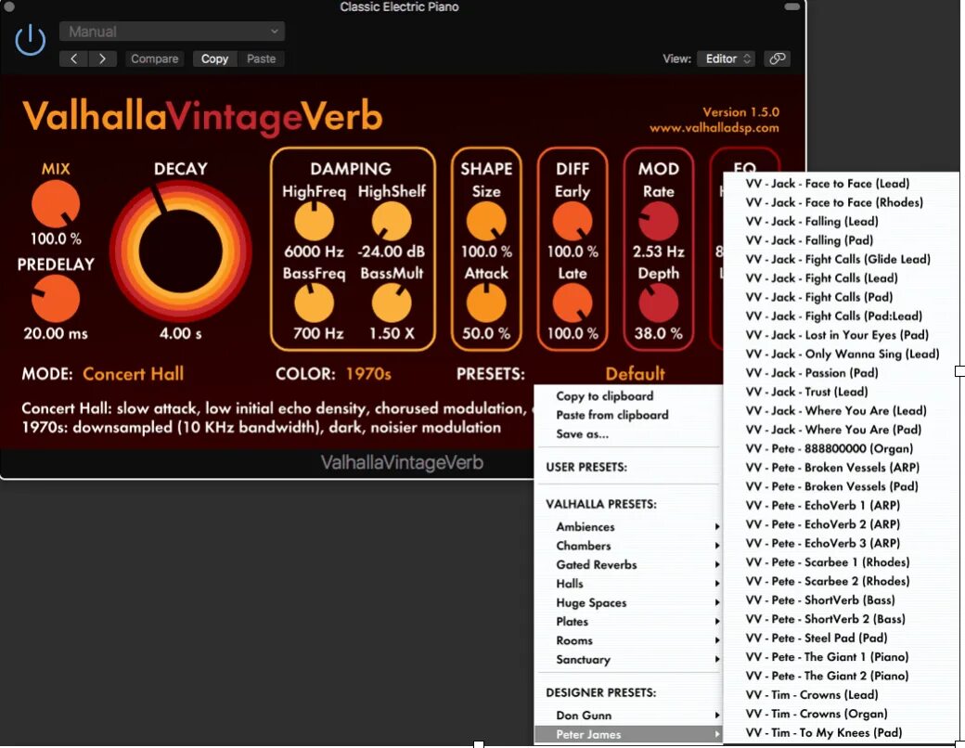Click the link chain icon
This screenshot has height=748, width=965.
click(778, 58)
